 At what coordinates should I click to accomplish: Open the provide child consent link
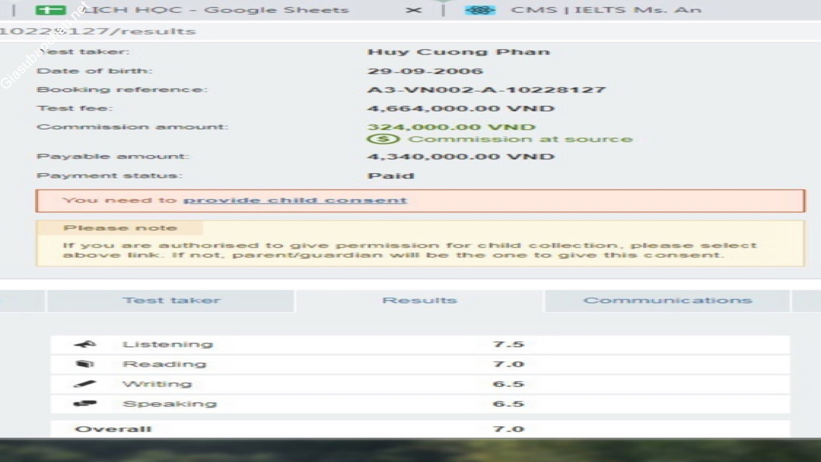tap(295, 200)
